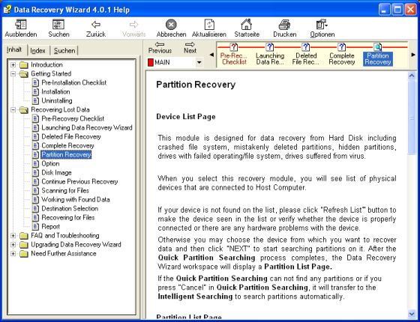Click the Need Further Assistance folder icon

tap(24, 254)
